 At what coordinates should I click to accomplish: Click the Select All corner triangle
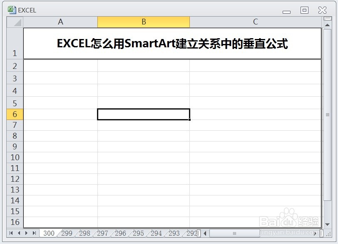coord(15,22)
